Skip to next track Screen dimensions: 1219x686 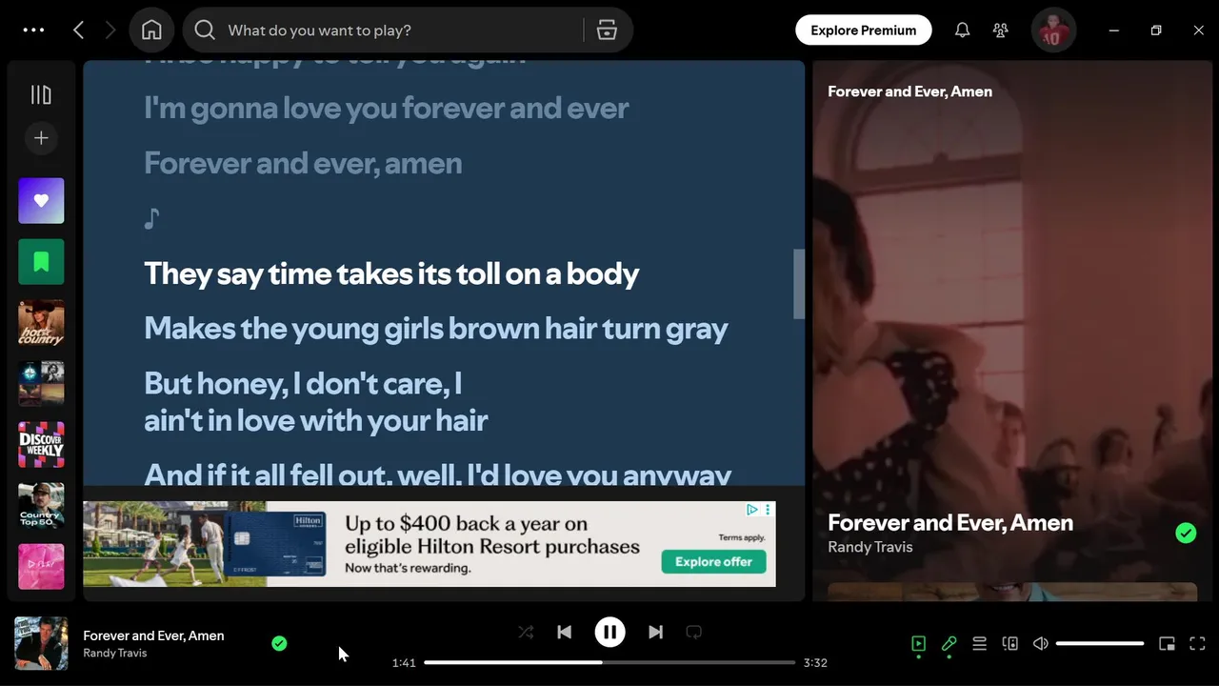pos(655,632)
